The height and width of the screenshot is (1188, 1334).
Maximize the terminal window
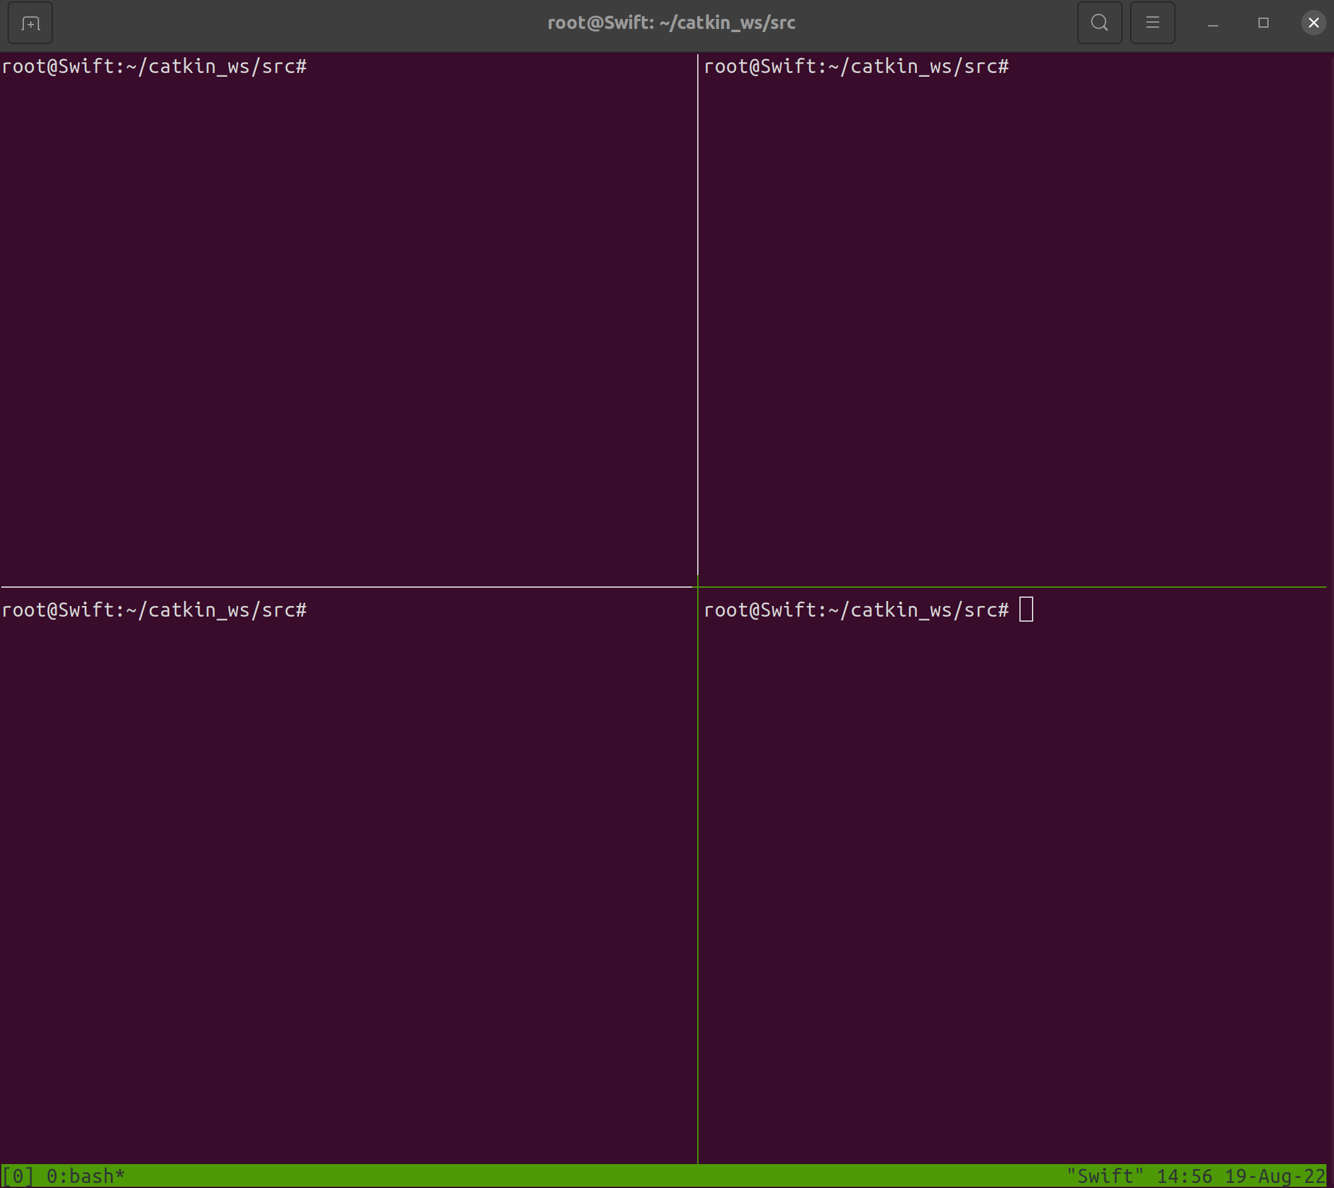click(x=1263, y=23)
